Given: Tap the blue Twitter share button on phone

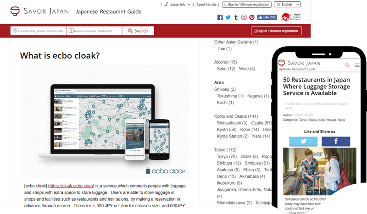Looking at the screenshot, I should pos(303,141).
